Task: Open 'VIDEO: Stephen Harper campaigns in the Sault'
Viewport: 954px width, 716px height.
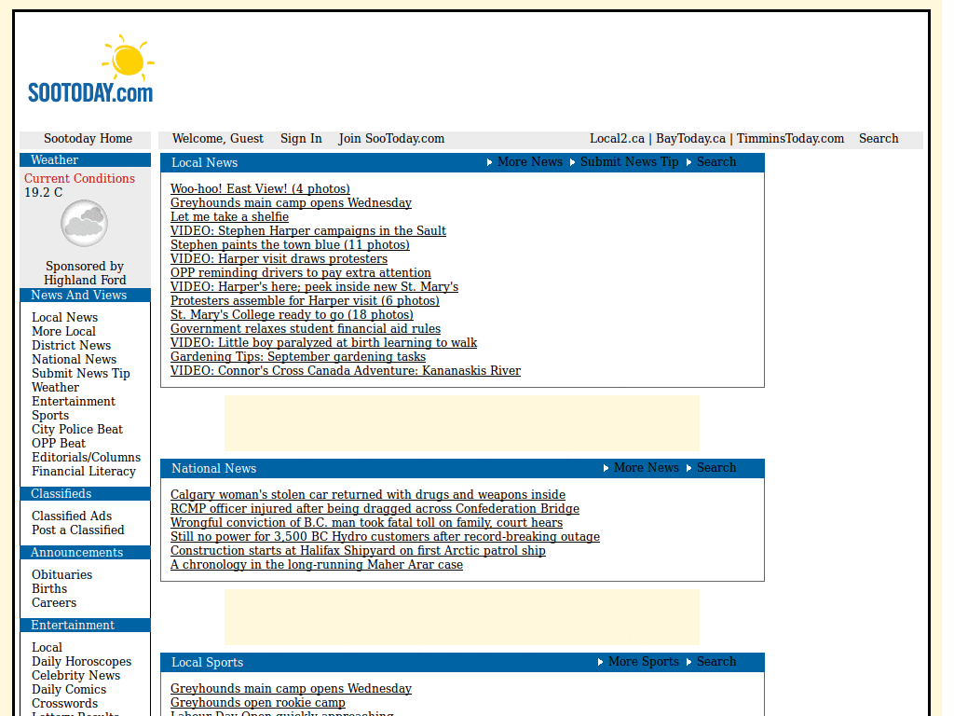Action: click(x=307, y=231)
